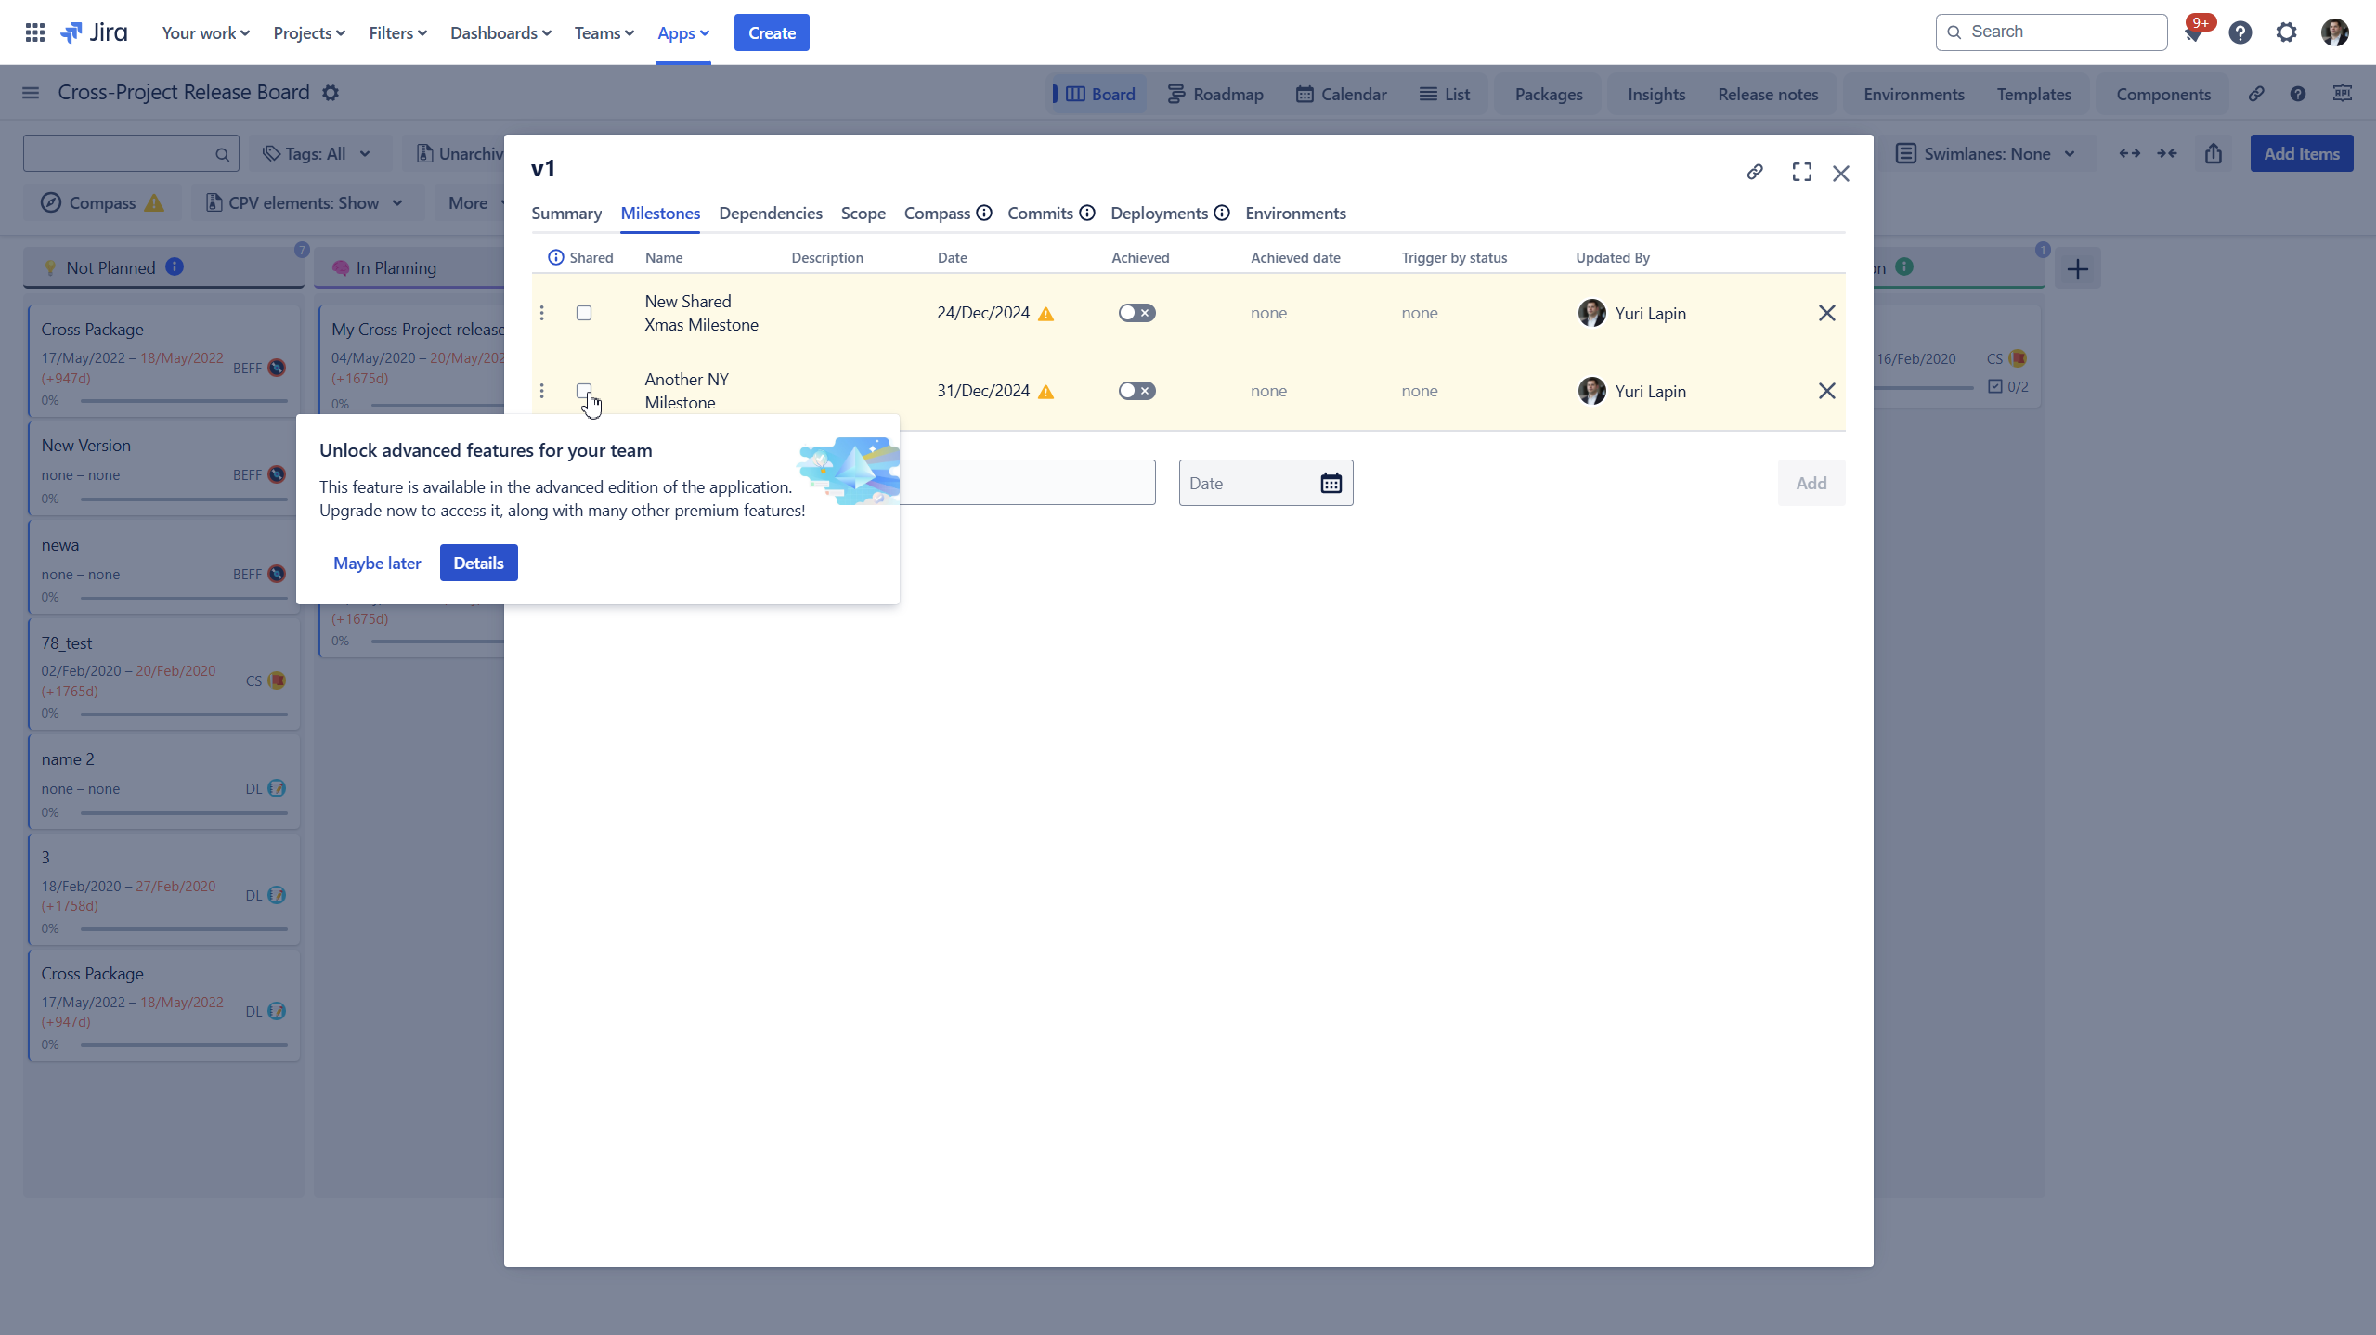Open the Apps menu in top navigation
The height and width of the screenshot is (1335, 2376).
click(x=682, y=32)
